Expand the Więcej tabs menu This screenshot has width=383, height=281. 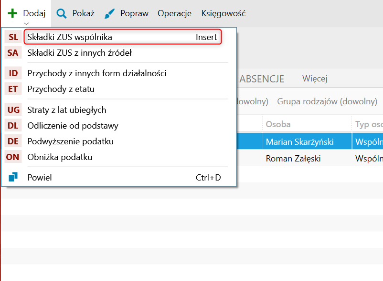[x=314, y=79]
